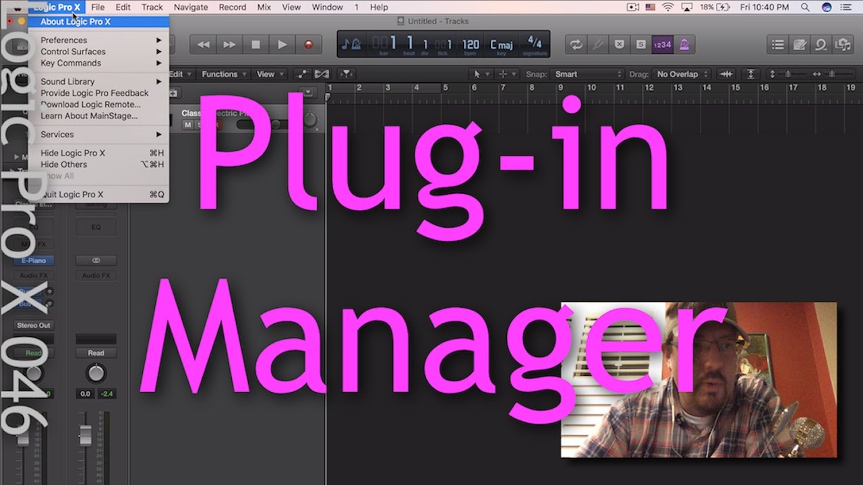
Task: Choose Hide Logic Pro X
Action: [98, 153]
